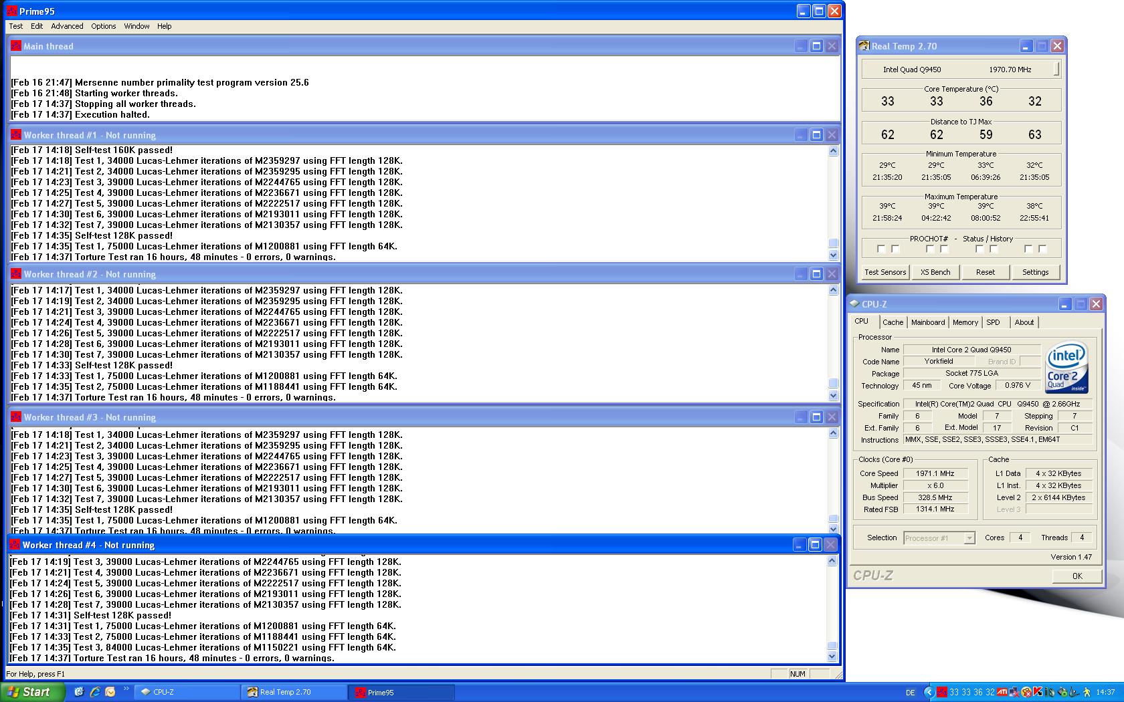
Task: Switch to the Real Temp 2.70 taskbar button
Action: click(294, 692)
